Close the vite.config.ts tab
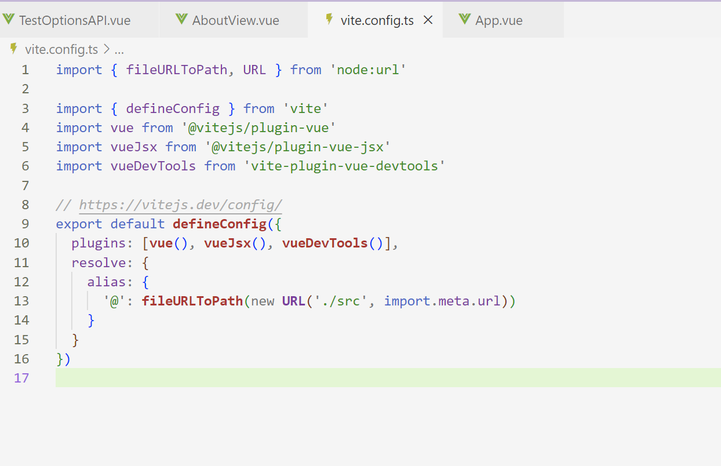This screenshot has height=466, width=721. pyautogui.click(x=428, y=20)
